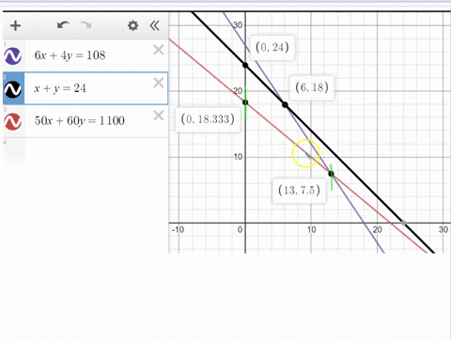Open graph settings gear
The height and width of the screenshot is (340, 451).
[133, 25]
